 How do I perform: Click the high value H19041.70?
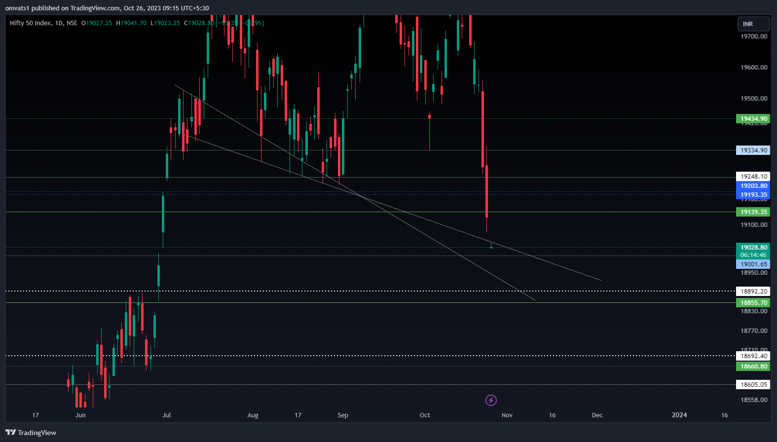click(x=131, y=23)
